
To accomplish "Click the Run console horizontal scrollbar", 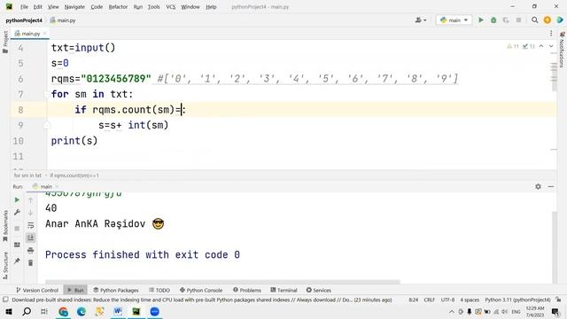I will 222,282.
